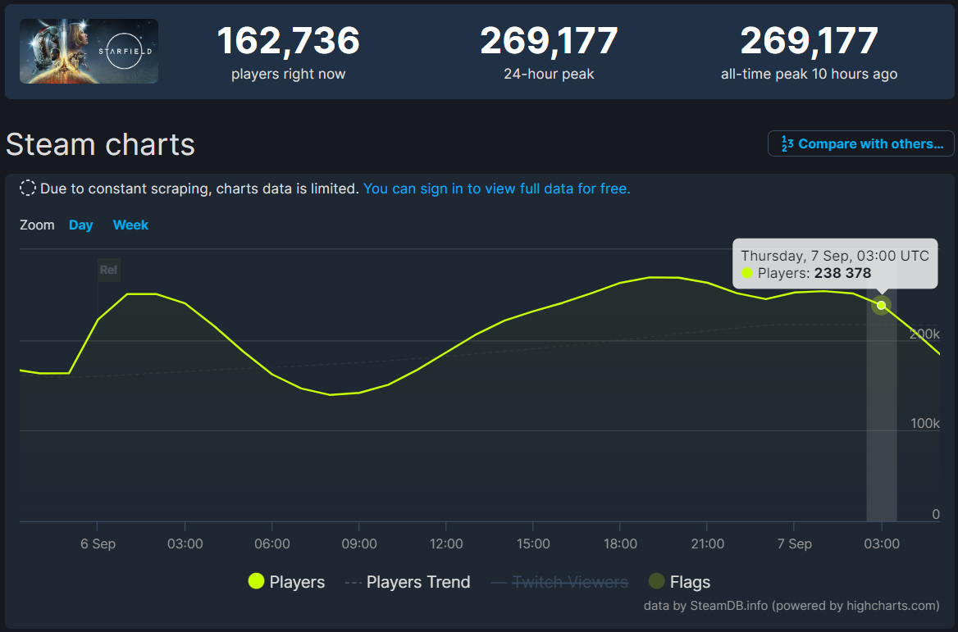Click Compare with others button
Image resolution: width=958 pixels, height=632 pixels.
pyautogui.click(x=861, y=143)
